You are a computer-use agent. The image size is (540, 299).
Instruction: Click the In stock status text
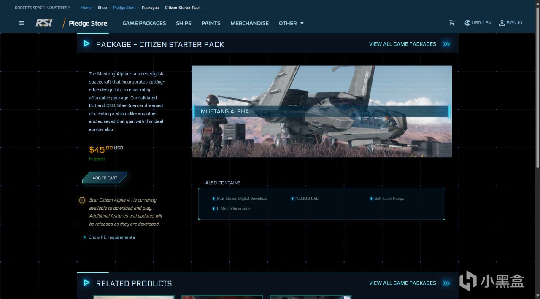coord(97,159)
